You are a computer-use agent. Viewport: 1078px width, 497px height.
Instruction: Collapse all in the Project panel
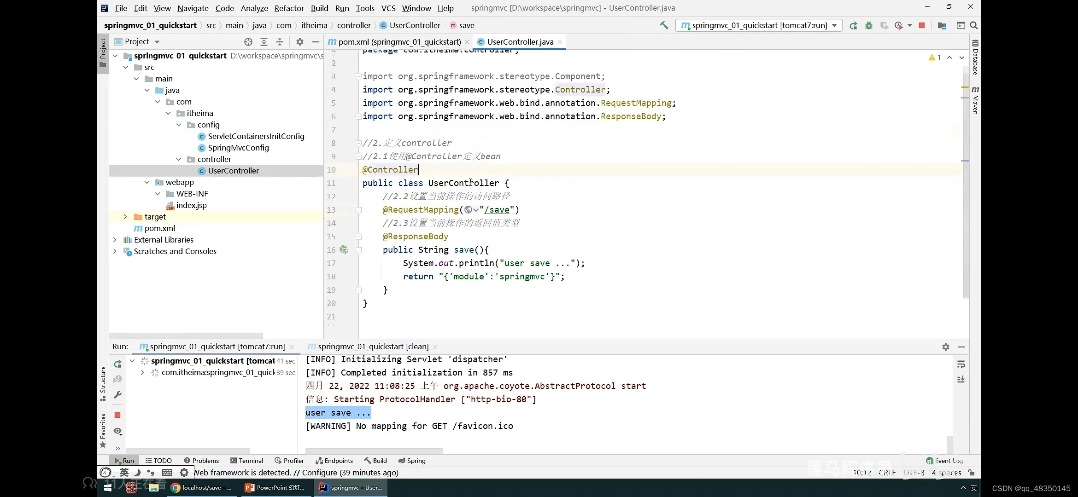(280, 42)
